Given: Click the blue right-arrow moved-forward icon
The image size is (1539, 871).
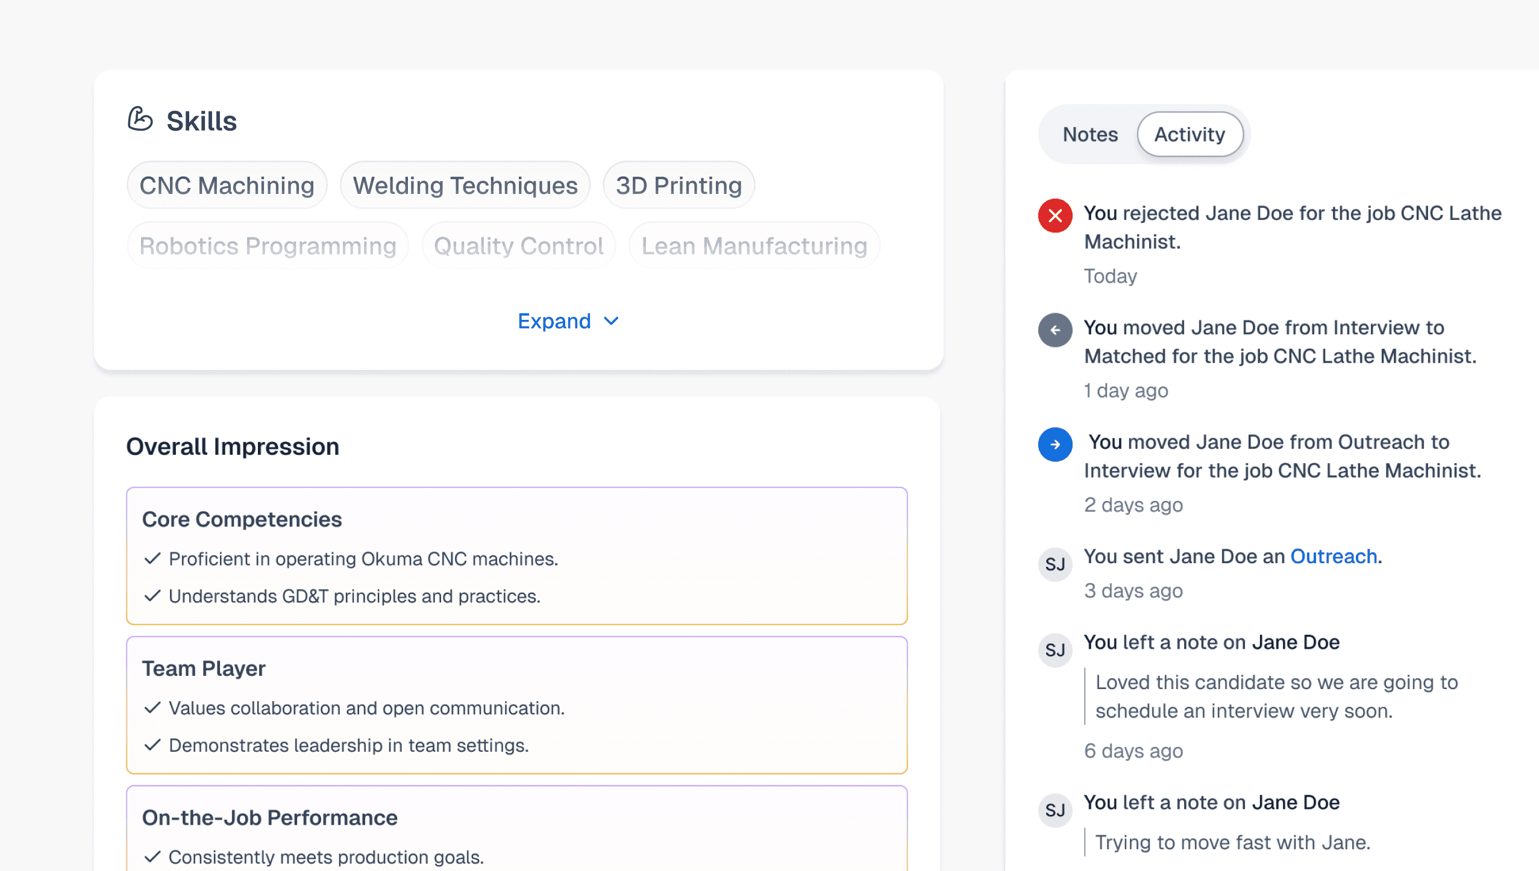Looking at the screenshot, I should coord(1055,445).
